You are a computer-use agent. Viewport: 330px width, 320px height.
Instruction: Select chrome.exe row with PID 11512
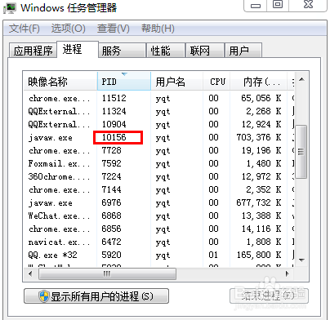tap(159, 98)
